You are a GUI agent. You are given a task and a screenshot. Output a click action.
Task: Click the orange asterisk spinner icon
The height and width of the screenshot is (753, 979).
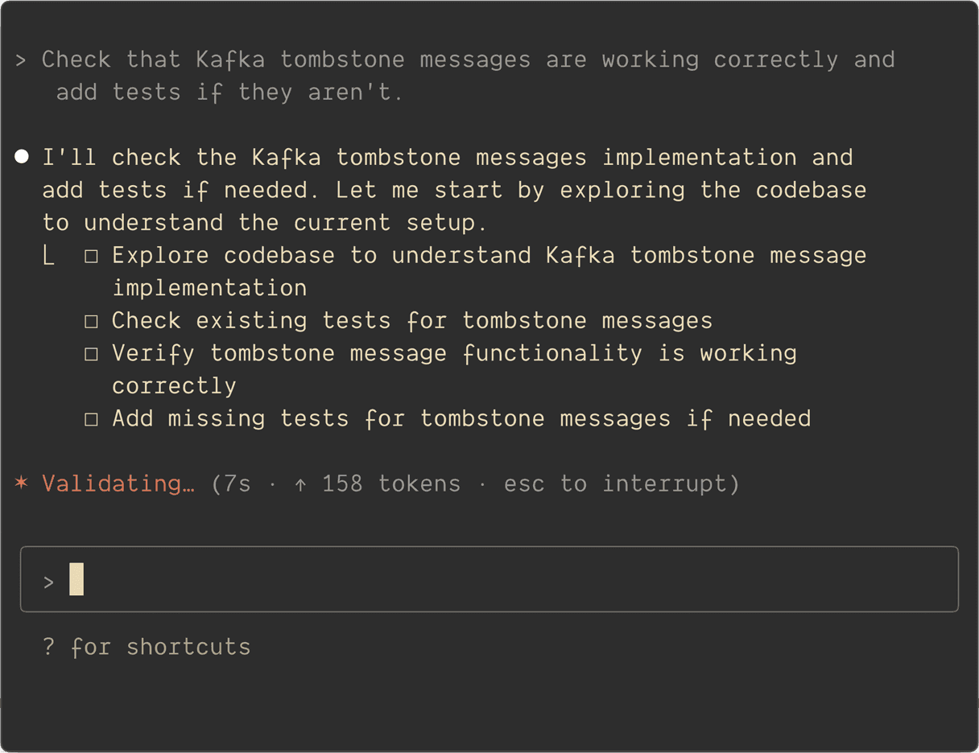click(x=22, y=483)
